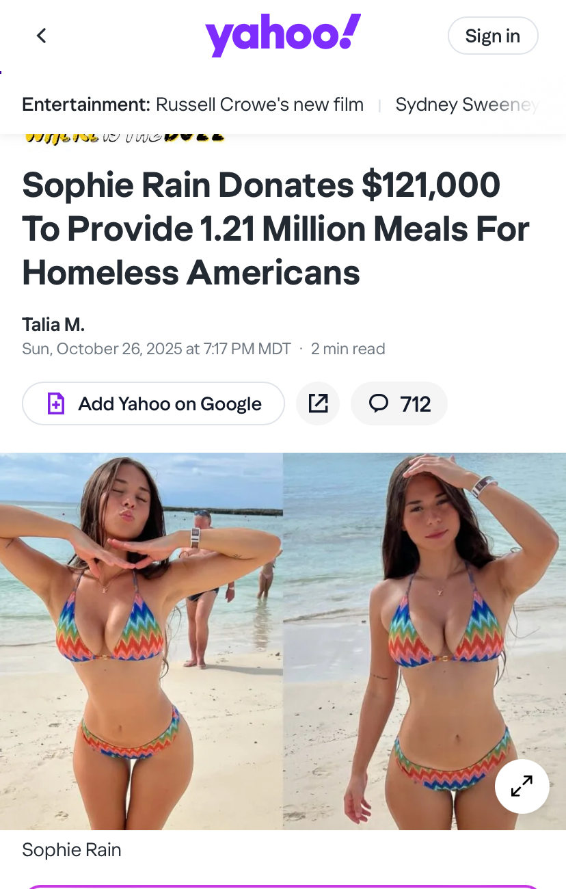This screenshot has height=889, width=566.
Task: Open the Yahoo home logo
Action: pos(283,35)
